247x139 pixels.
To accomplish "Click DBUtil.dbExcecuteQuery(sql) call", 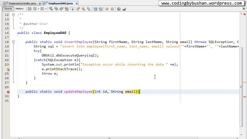I will coord(70,56).
